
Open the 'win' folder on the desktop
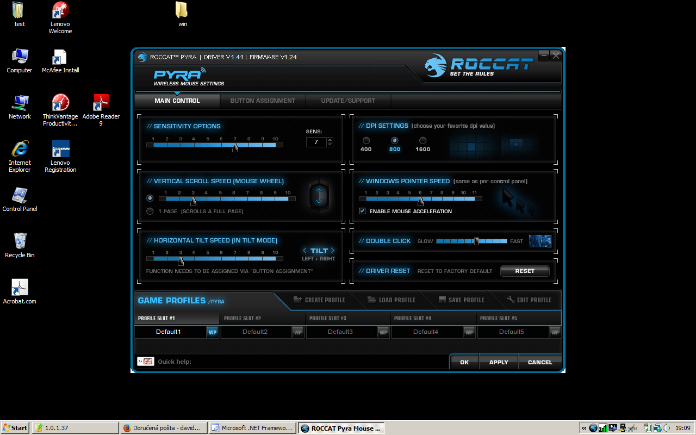click(x=182, y=15)
